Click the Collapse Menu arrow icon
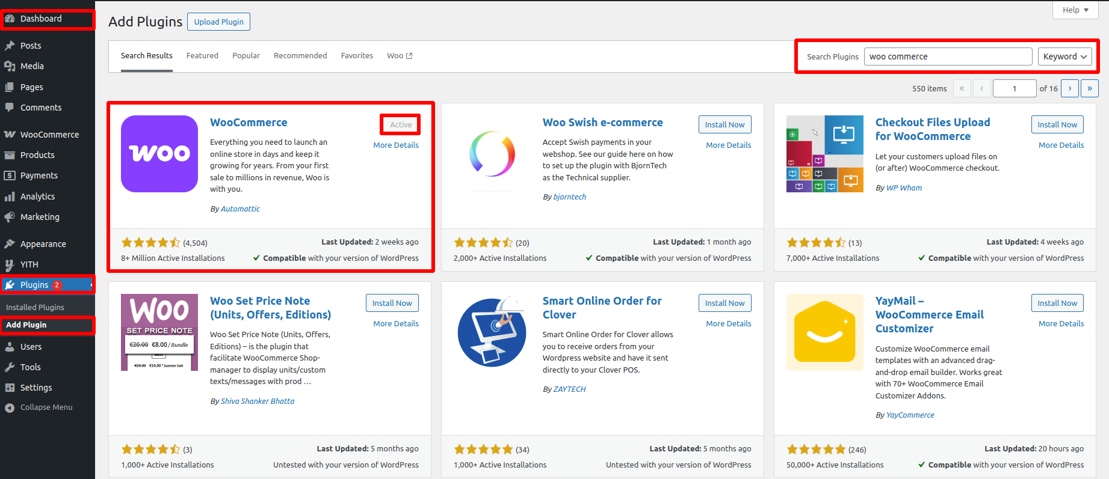This screenshot has width=1109, height=479. pos(10,407)
